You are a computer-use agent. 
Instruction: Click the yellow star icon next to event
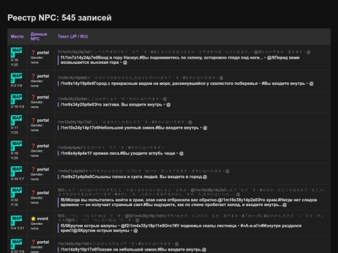pyautogui.click(x=33, y=219)
